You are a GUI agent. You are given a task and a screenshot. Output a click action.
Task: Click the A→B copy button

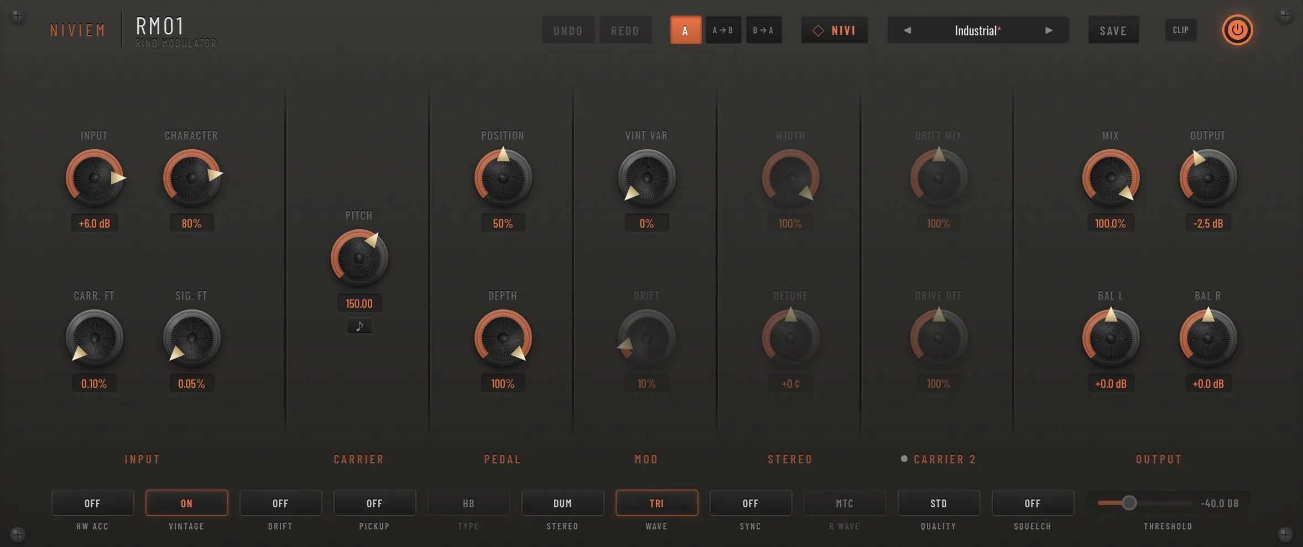point(723,30)
